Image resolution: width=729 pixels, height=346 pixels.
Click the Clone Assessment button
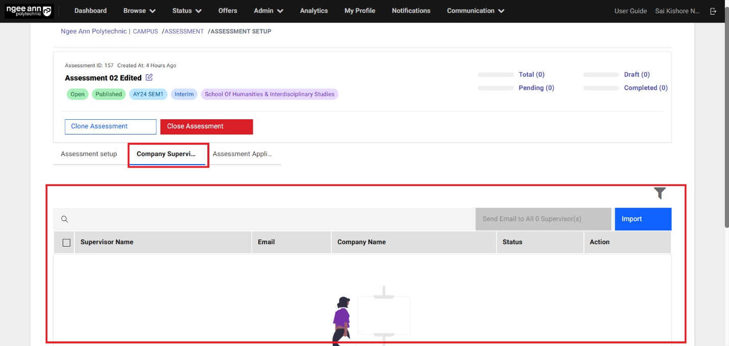click(x=110, y=126)
